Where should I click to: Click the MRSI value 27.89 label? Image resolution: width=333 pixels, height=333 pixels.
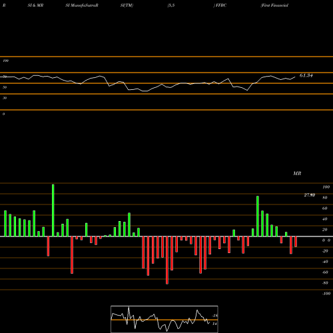pyautogui.click(x=309, y=195)
